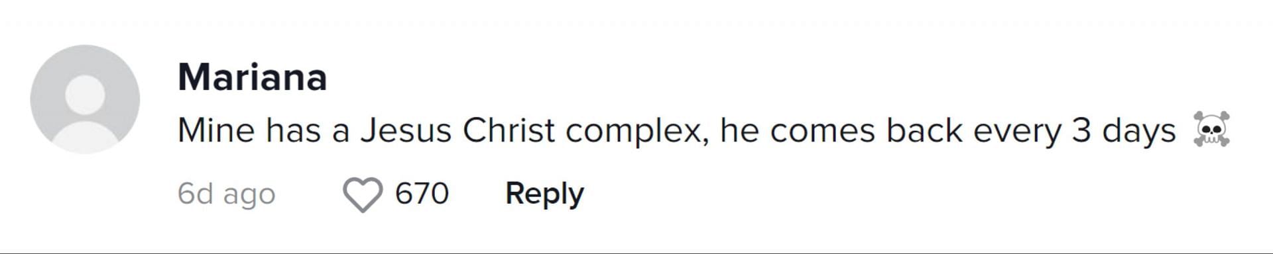This screenshot has height=254, width=1273.
Task: Click the gray shoulders of the avatar silhouette
Action: click(85, 137)
